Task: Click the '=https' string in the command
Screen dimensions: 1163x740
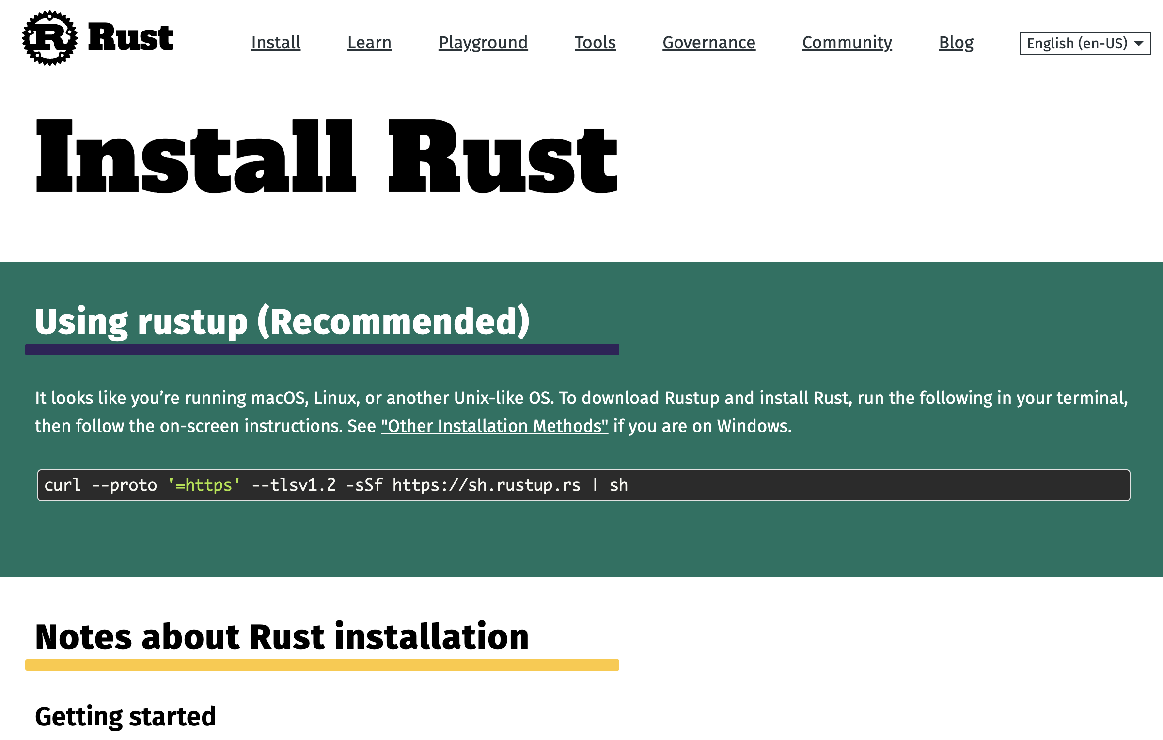Action: point(204,485)
